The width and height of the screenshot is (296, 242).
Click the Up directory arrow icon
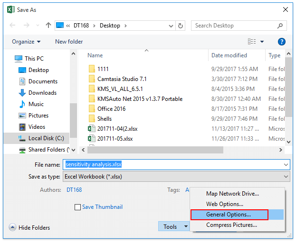pos(48,25)
